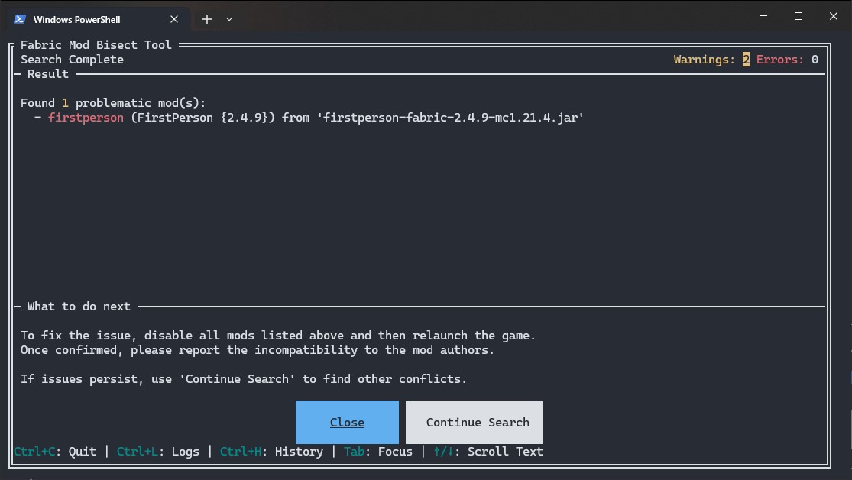852x480 pixels.
Task: Click the Tab Focus shortcut hint
Action: click(378, 451)
